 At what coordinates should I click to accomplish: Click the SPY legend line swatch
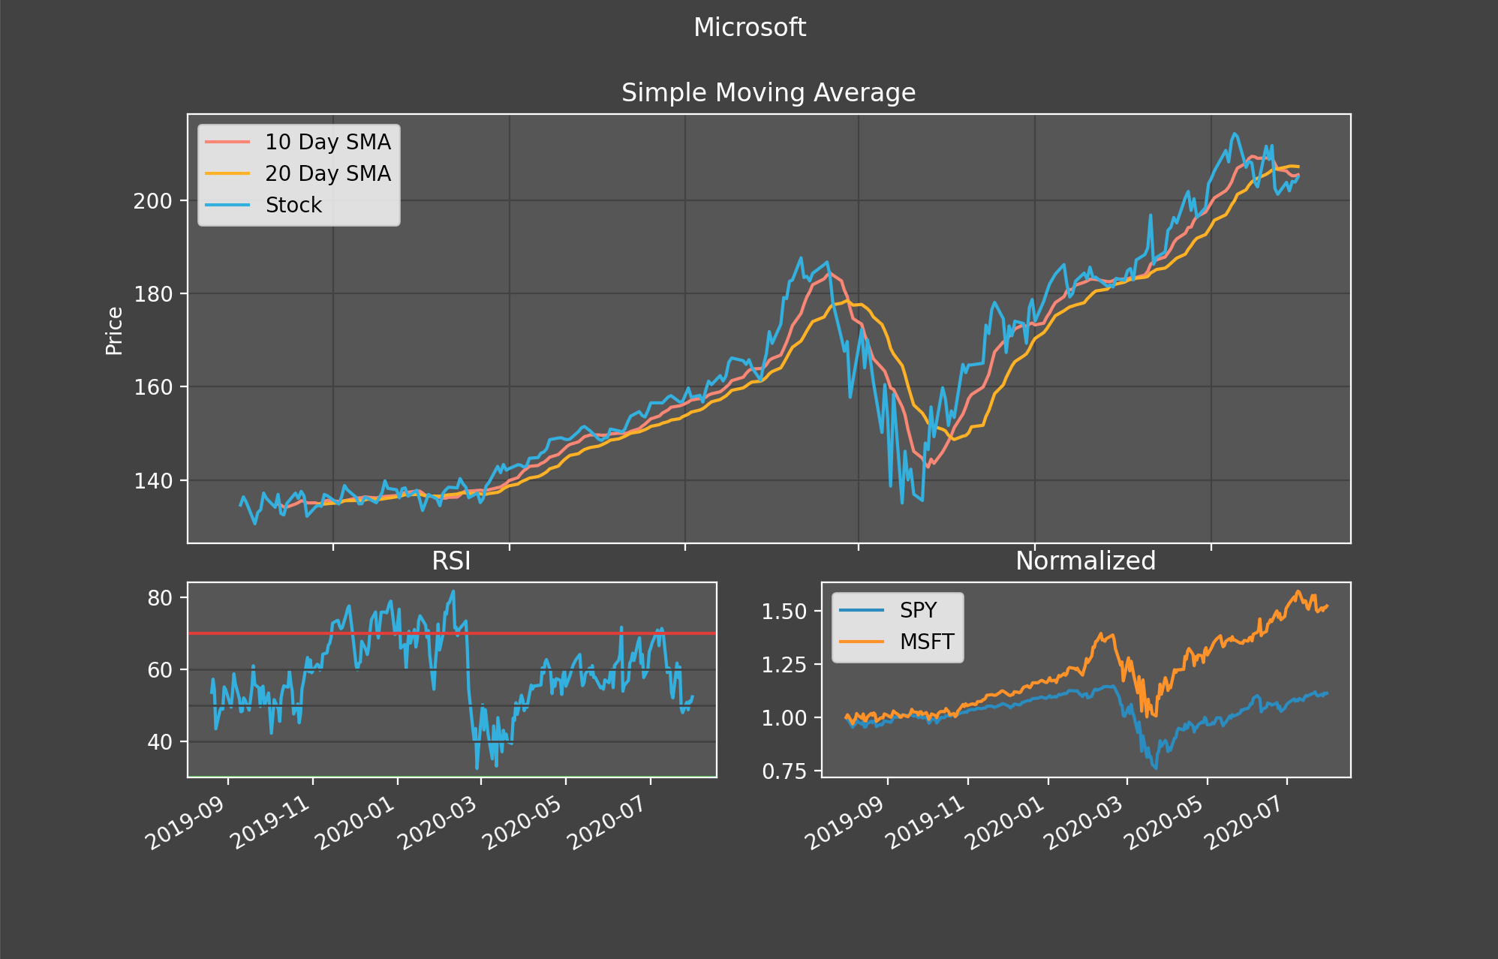click(862, 610)
